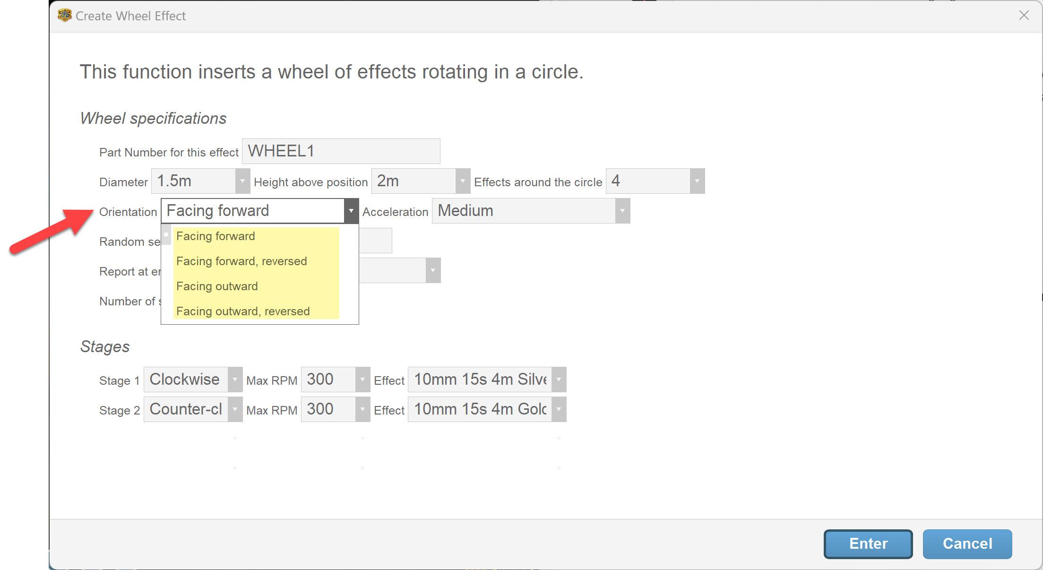Expand the Height above position dropdown

(x=462, y=181)
